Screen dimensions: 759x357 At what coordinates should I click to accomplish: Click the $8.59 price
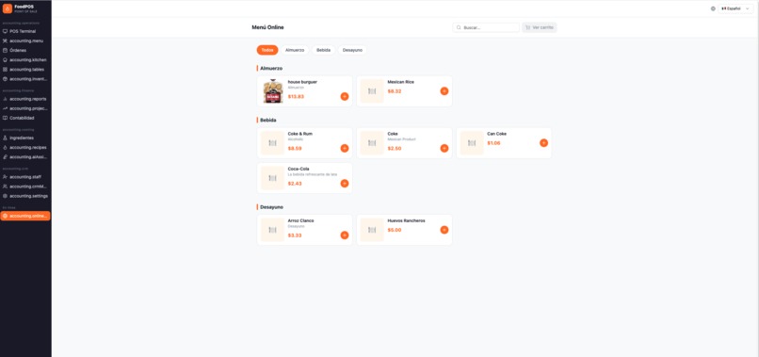coord(295,148)
